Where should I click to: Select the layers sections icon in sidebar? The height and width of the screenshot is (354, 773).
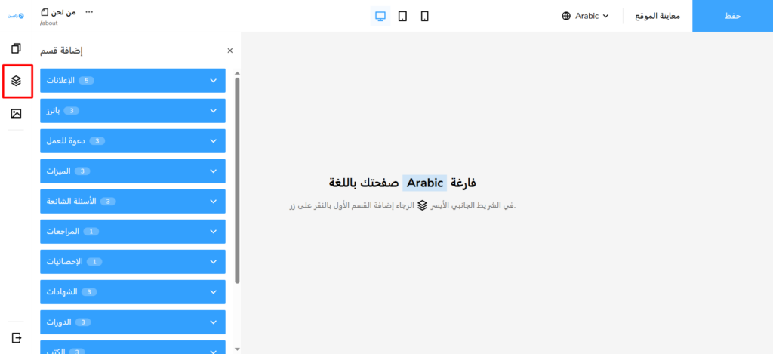coord(16,81)
